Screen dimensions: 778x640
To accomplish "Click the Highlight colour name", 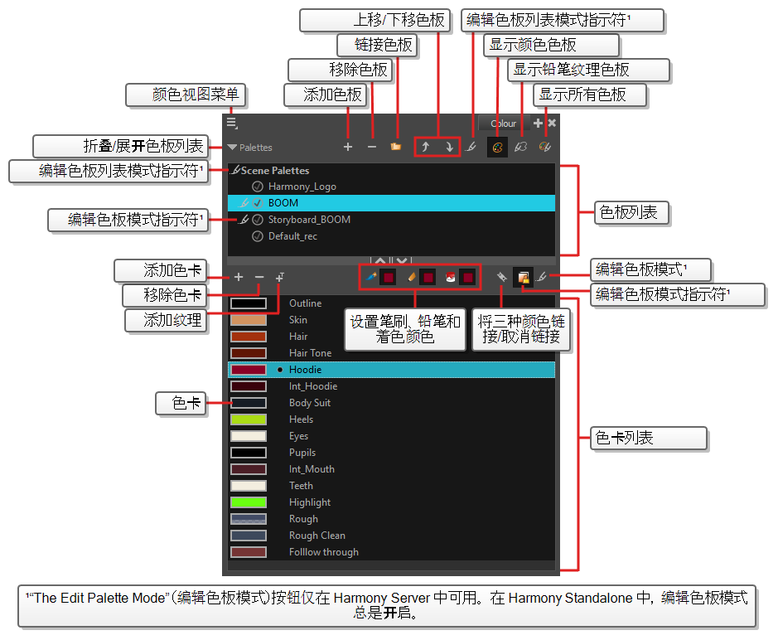I will [x=310, y=502].
